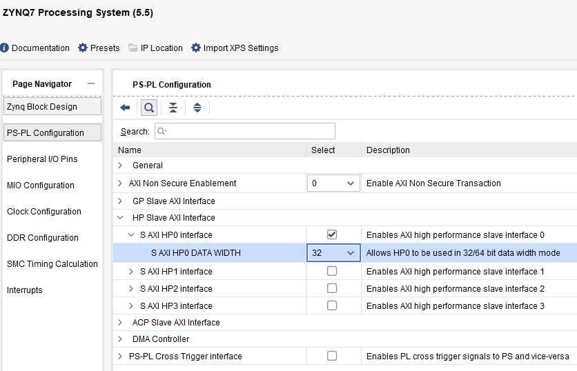Uncheck the S AXI HP0 interface checkbox

tap(332, 234)
